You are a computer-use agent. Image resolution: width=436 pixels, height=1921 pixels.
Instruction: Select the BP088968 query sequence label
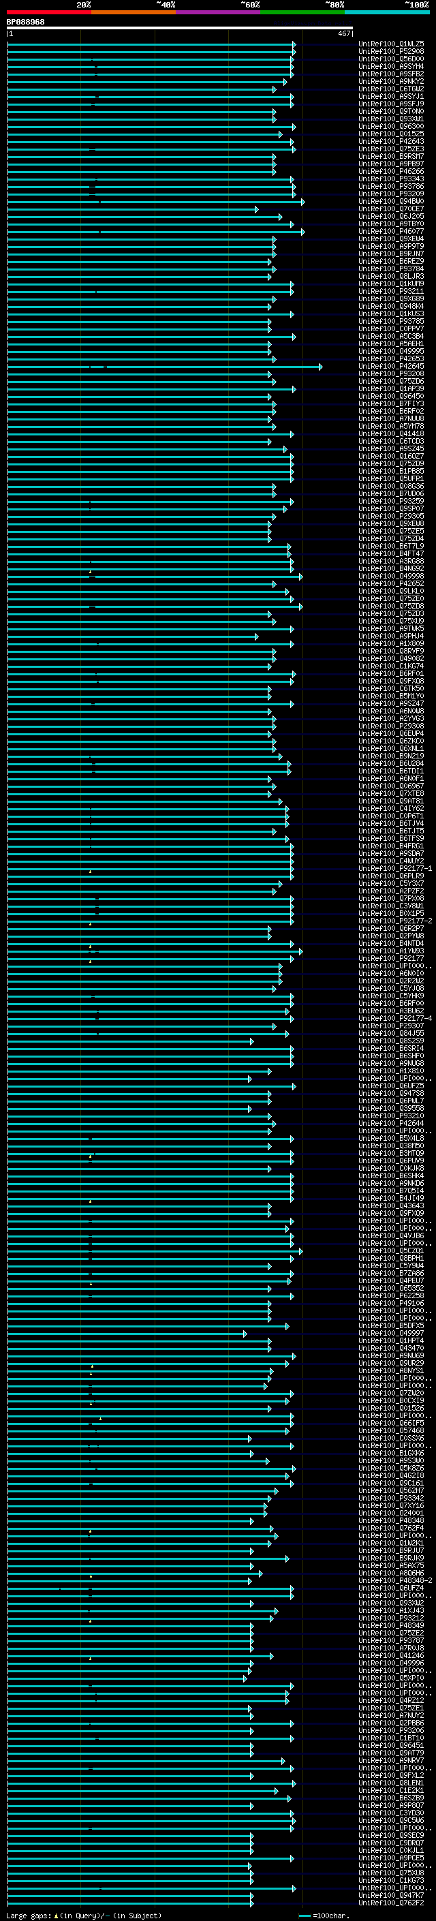(25, 22)
